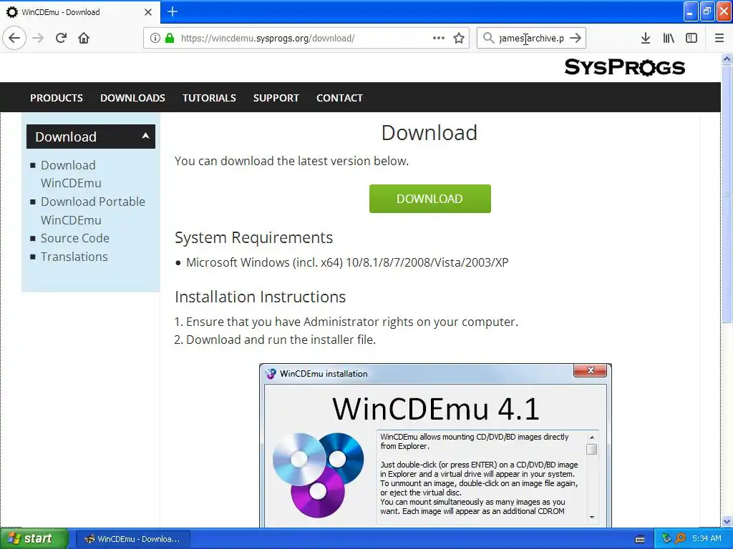Click the green secure padlock icon

point(169,38)
